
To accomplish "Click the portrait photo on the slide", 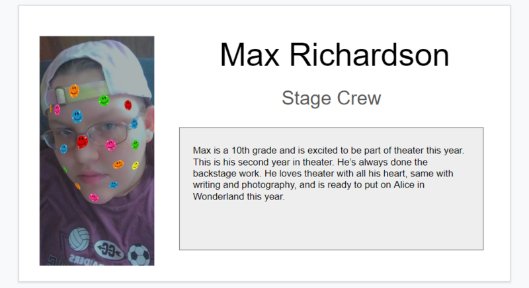I will click(x=97, y=151).
